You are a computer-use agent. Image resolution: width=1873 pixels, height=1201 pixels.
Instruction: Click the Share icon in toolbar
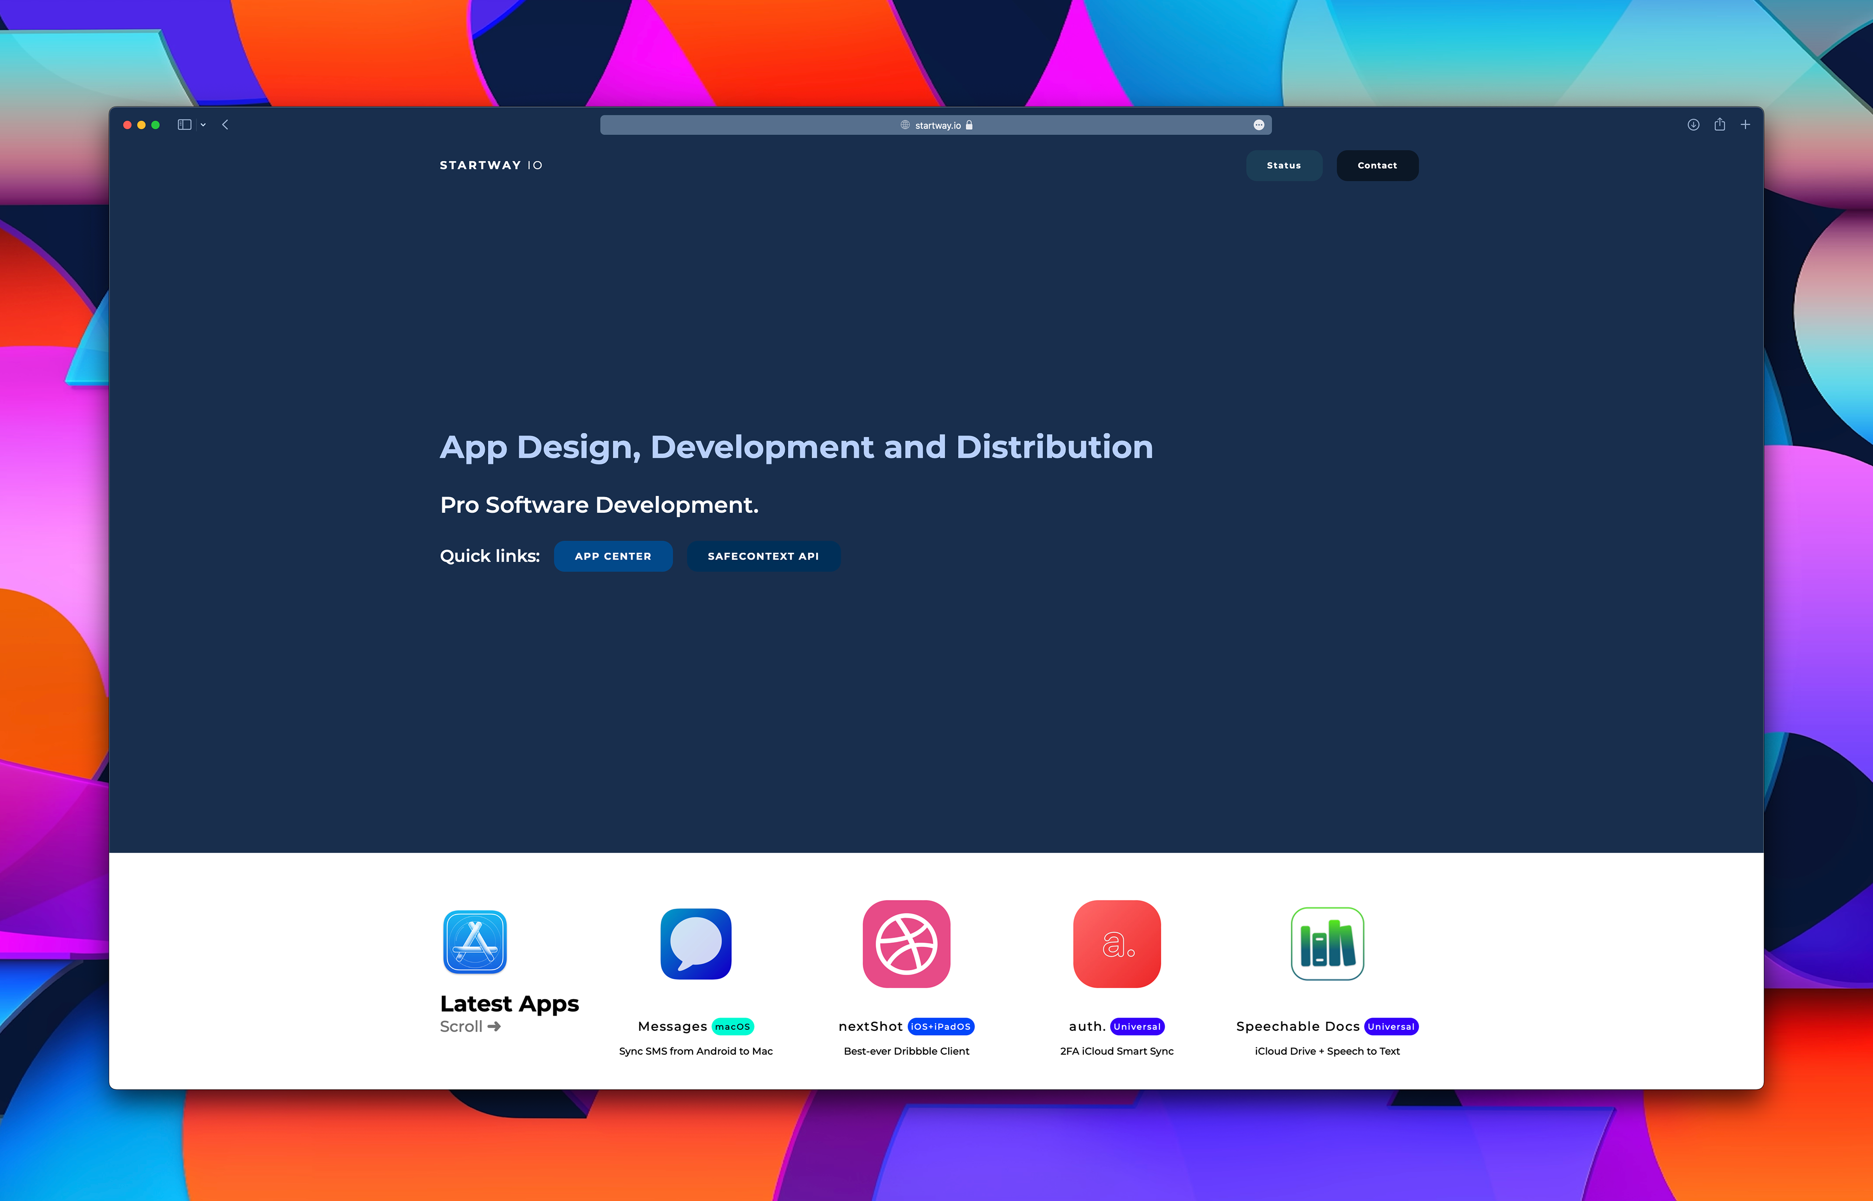point(1719,125)
